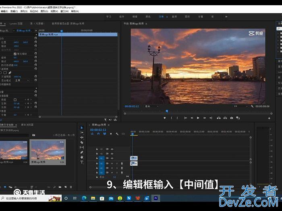
Task: Mute audio track A1
Action: [x=112, y=164]
